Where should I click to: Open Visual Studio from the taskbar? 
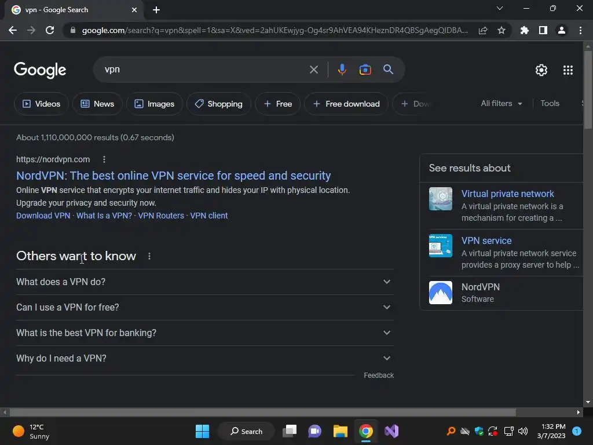391,431
